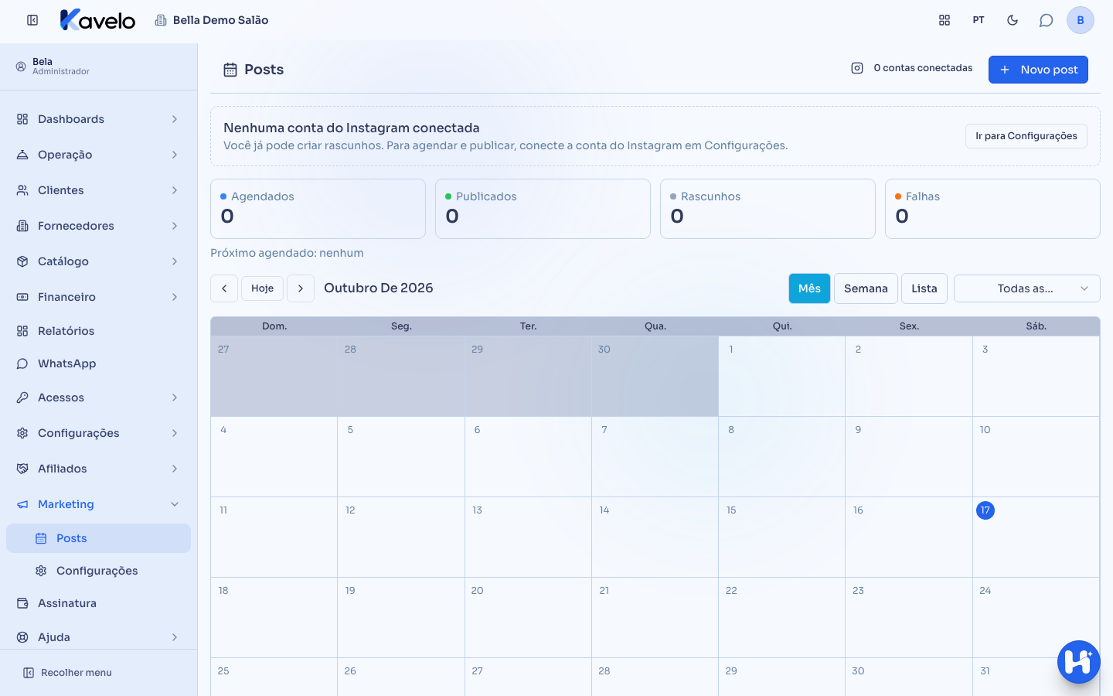The height and width of the screenshot is (696, 1113).
Task: Select the Agendados stat card
Action: point(318,209)
